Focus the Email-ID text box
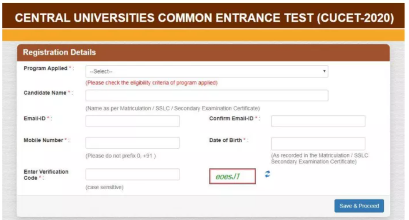409x220 pixels. tap(132, 121)
